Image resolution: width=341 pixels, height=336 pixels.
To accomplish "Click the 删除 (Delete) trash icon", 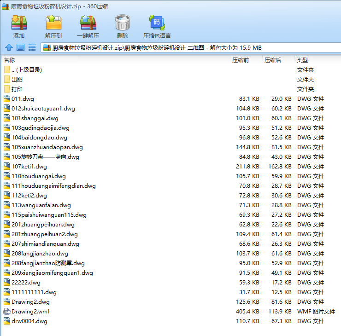I will point(123,23).
